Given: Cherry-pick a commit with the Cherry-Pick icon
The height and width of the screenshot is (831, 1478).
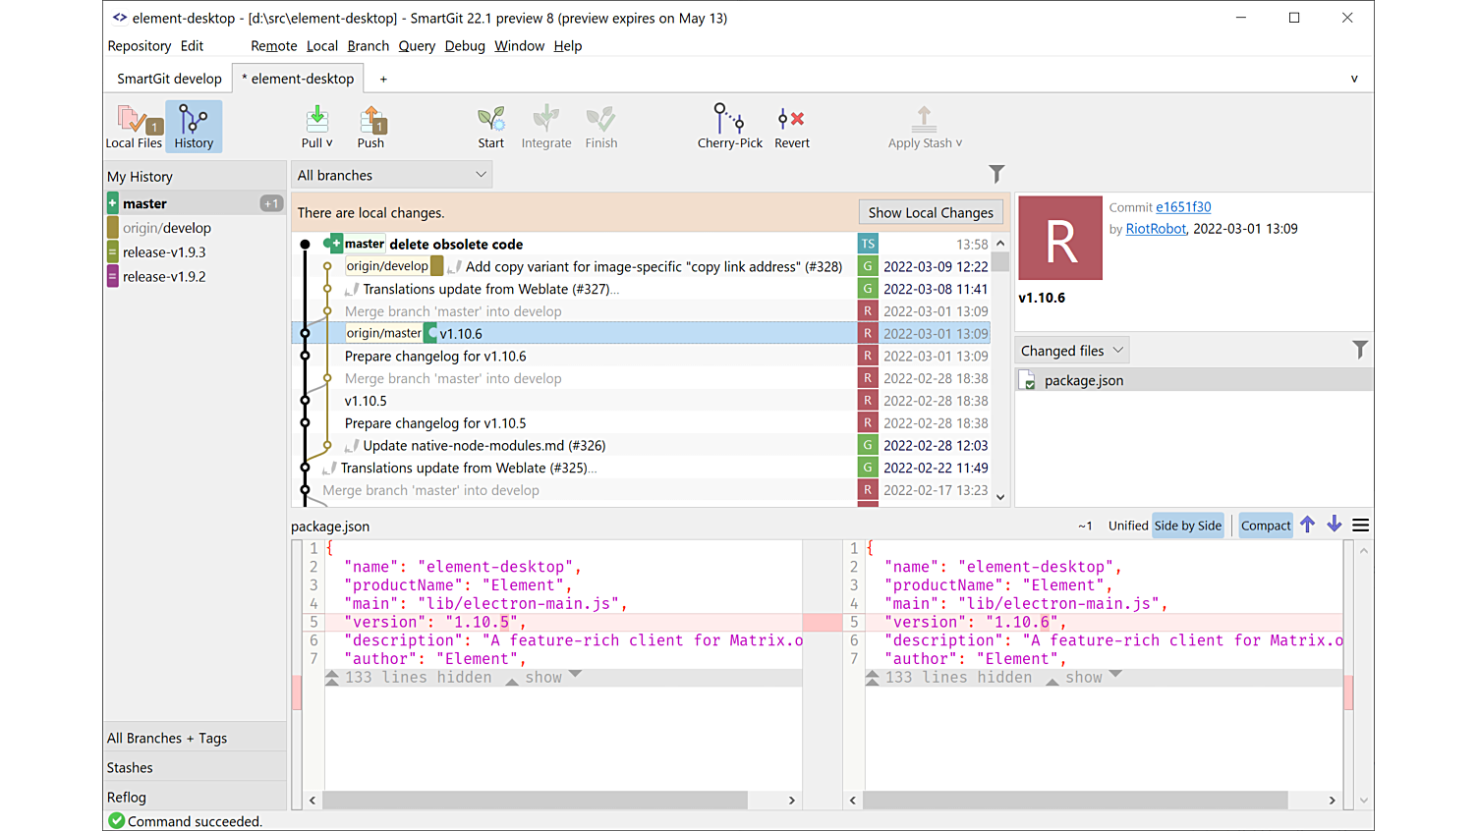Looking at the screenshot, I should click(729, 126).
